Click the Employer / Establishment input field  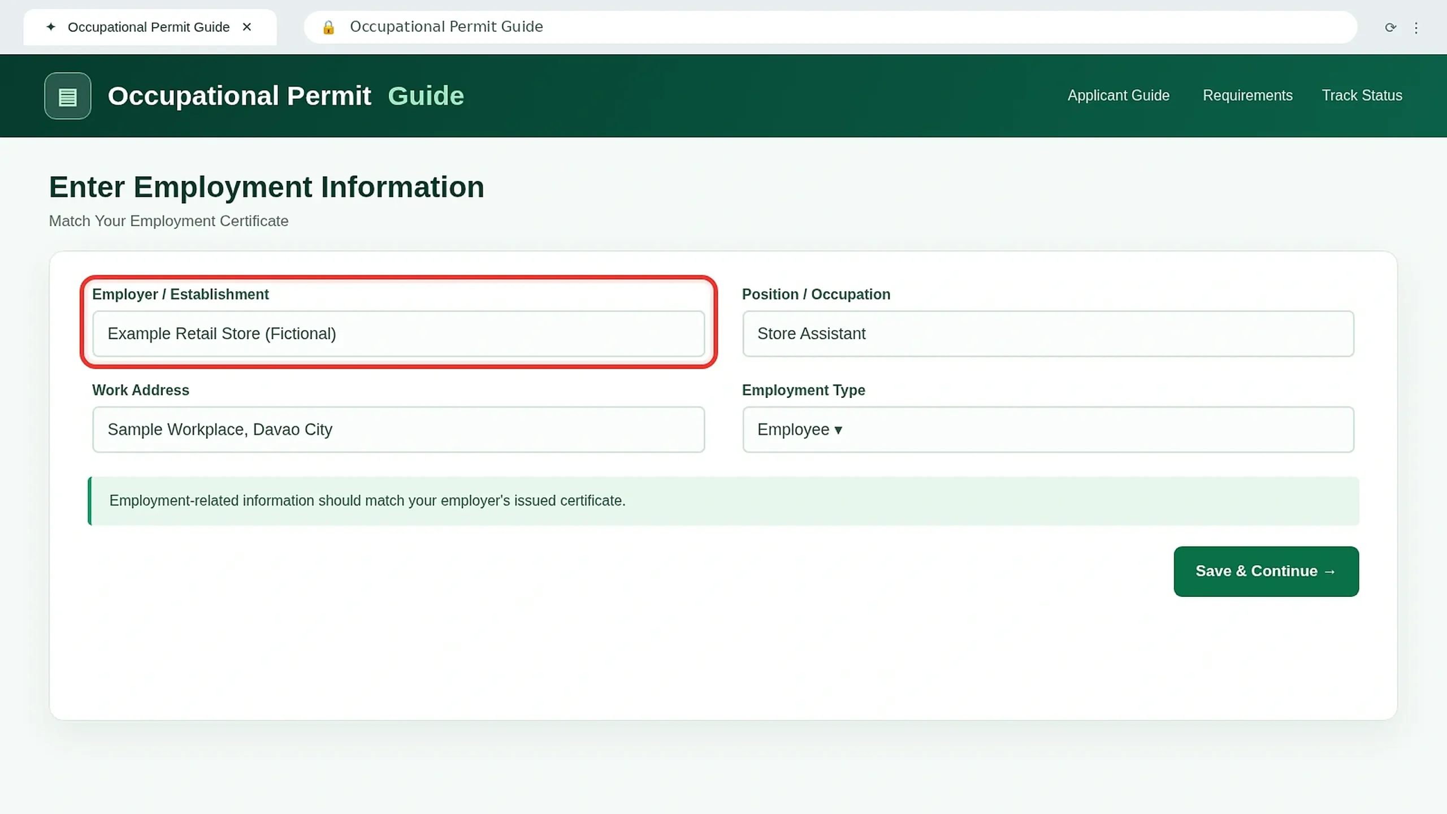[x=398, y=334]
